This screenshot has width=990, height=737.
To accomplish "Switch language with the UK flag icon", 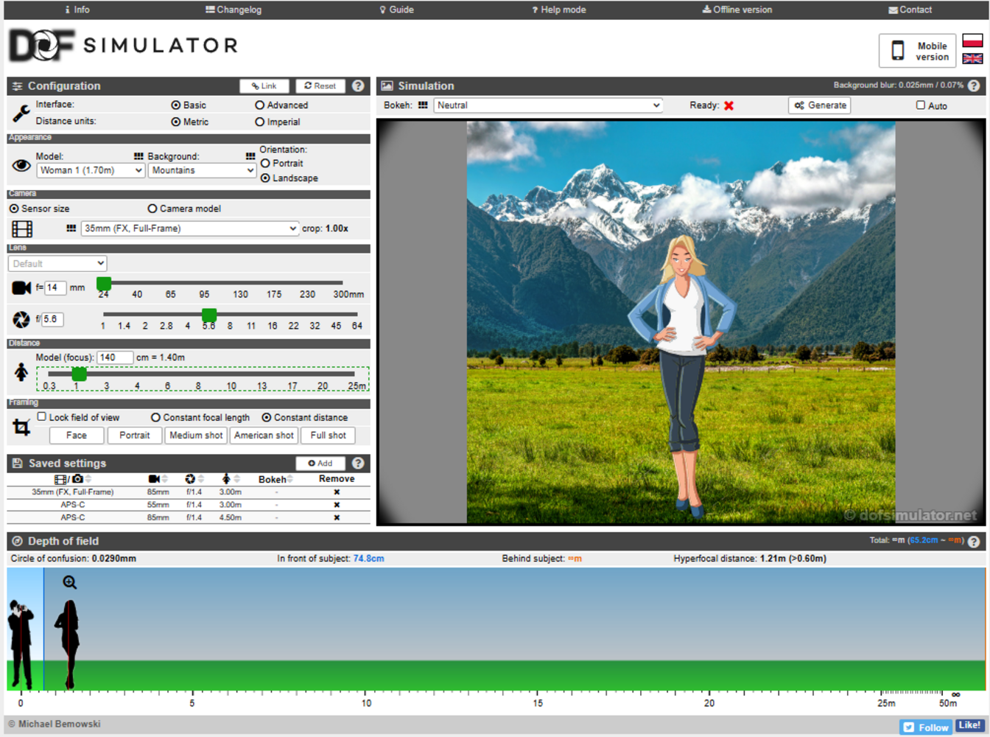I will coord(972,58).
